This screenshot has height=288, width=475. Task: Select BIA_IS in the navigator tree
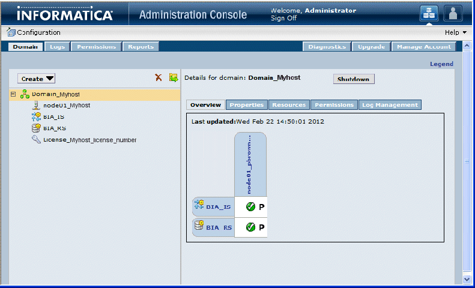click(x=53, y=117)
